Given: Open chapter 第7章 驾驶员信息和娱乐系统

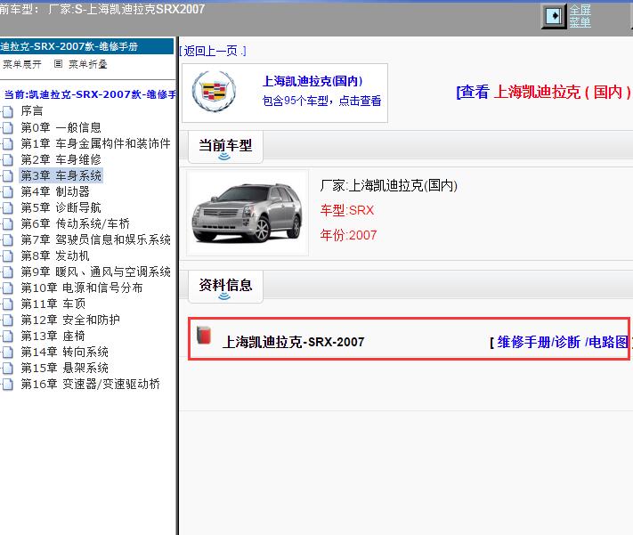Looking at the screenshot, I should 95,239.
